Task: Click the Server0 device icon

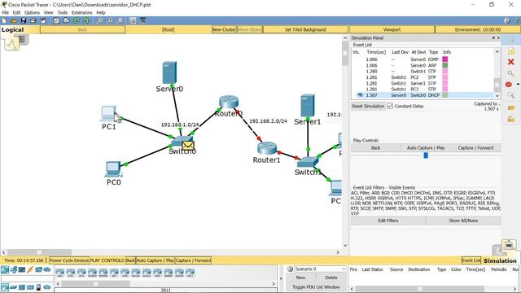Action: (169, 72)
